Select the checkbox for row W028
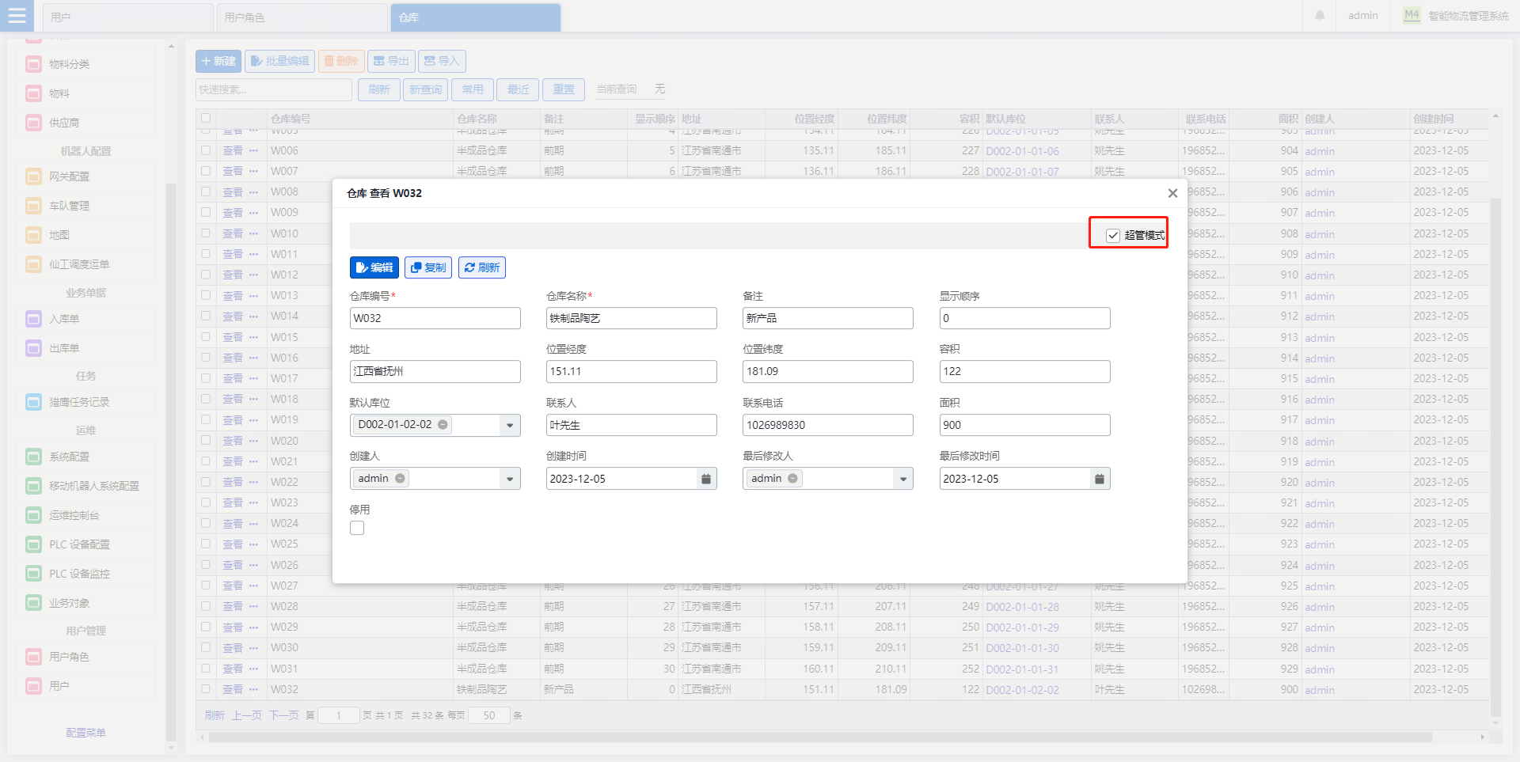 pos(206,606)
